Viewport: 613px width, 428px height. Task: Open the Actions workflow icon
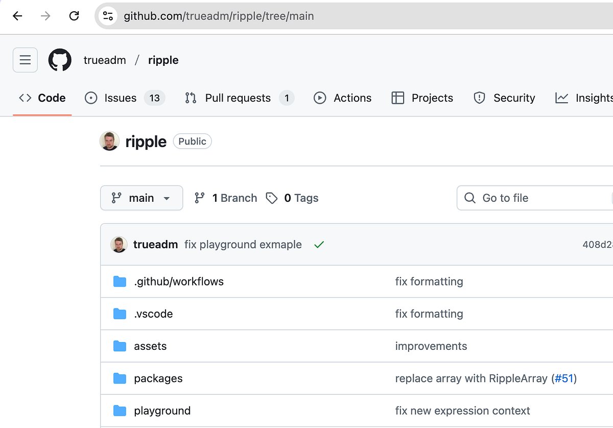pos(319,98)
